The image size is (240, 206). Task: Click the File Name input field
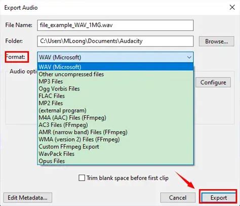(x=115, y=25)
